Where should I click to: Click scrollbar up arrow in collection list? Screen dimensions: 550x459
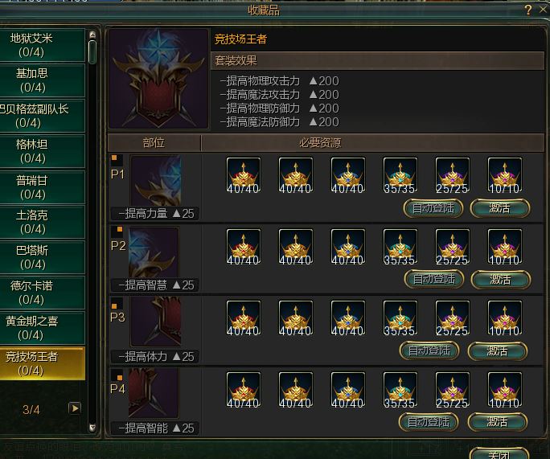point(92,35)
